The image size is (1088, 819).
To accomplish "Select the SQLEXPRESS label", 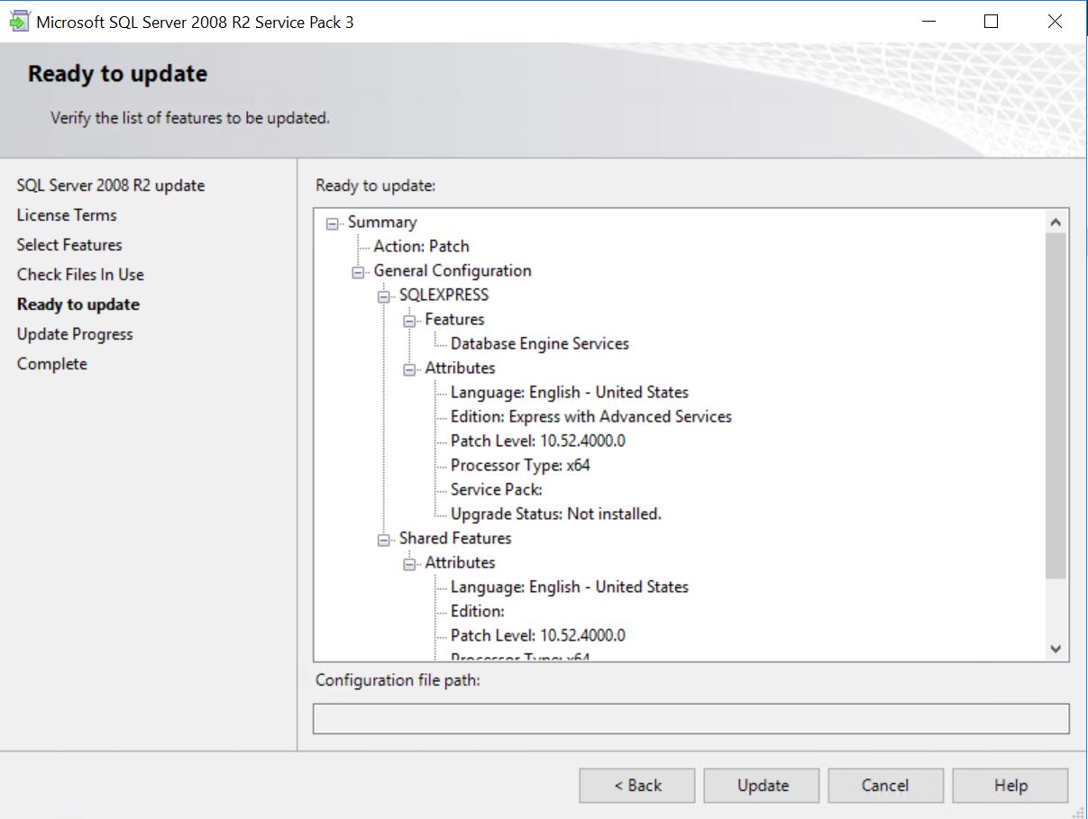I will pyautogui.click(x=444, y=296).
